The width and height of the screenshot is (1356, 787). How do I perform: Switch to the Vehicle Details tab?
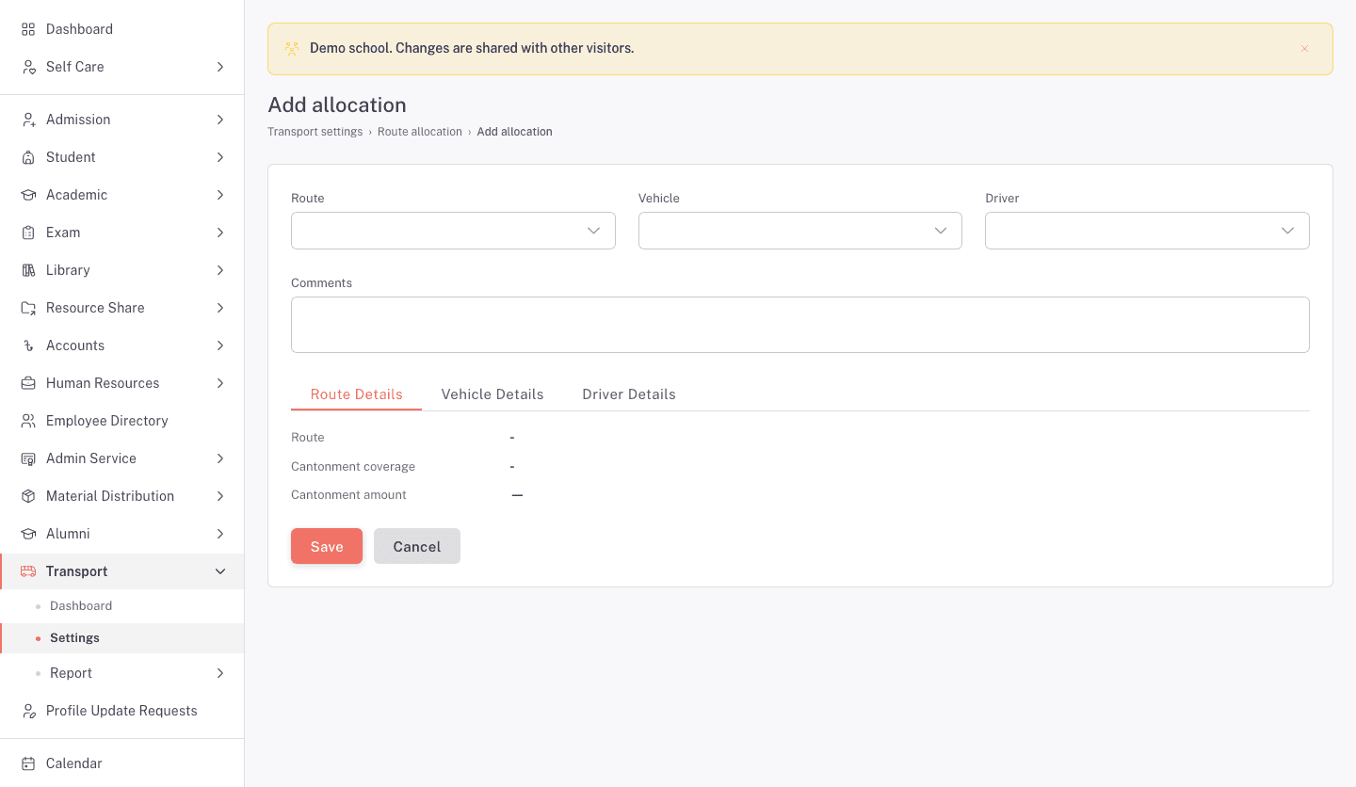(x=492, y=394)
